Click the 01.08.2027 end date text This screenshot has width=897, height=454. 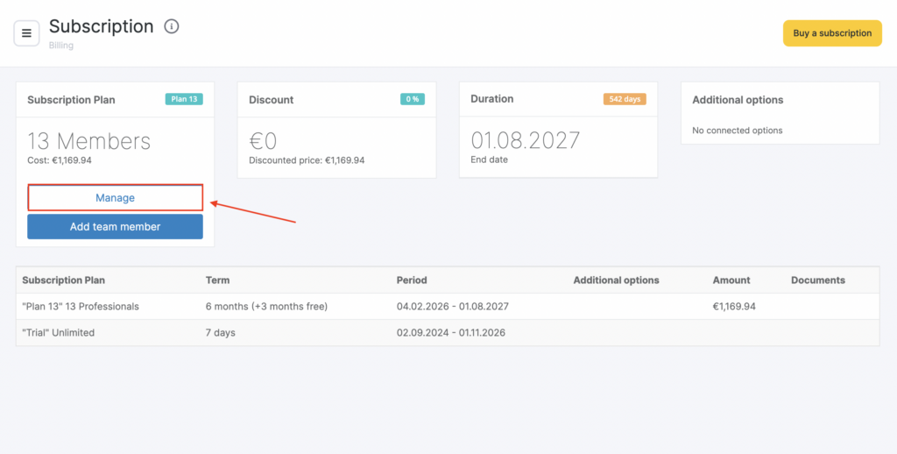click(x=526, y=140)
